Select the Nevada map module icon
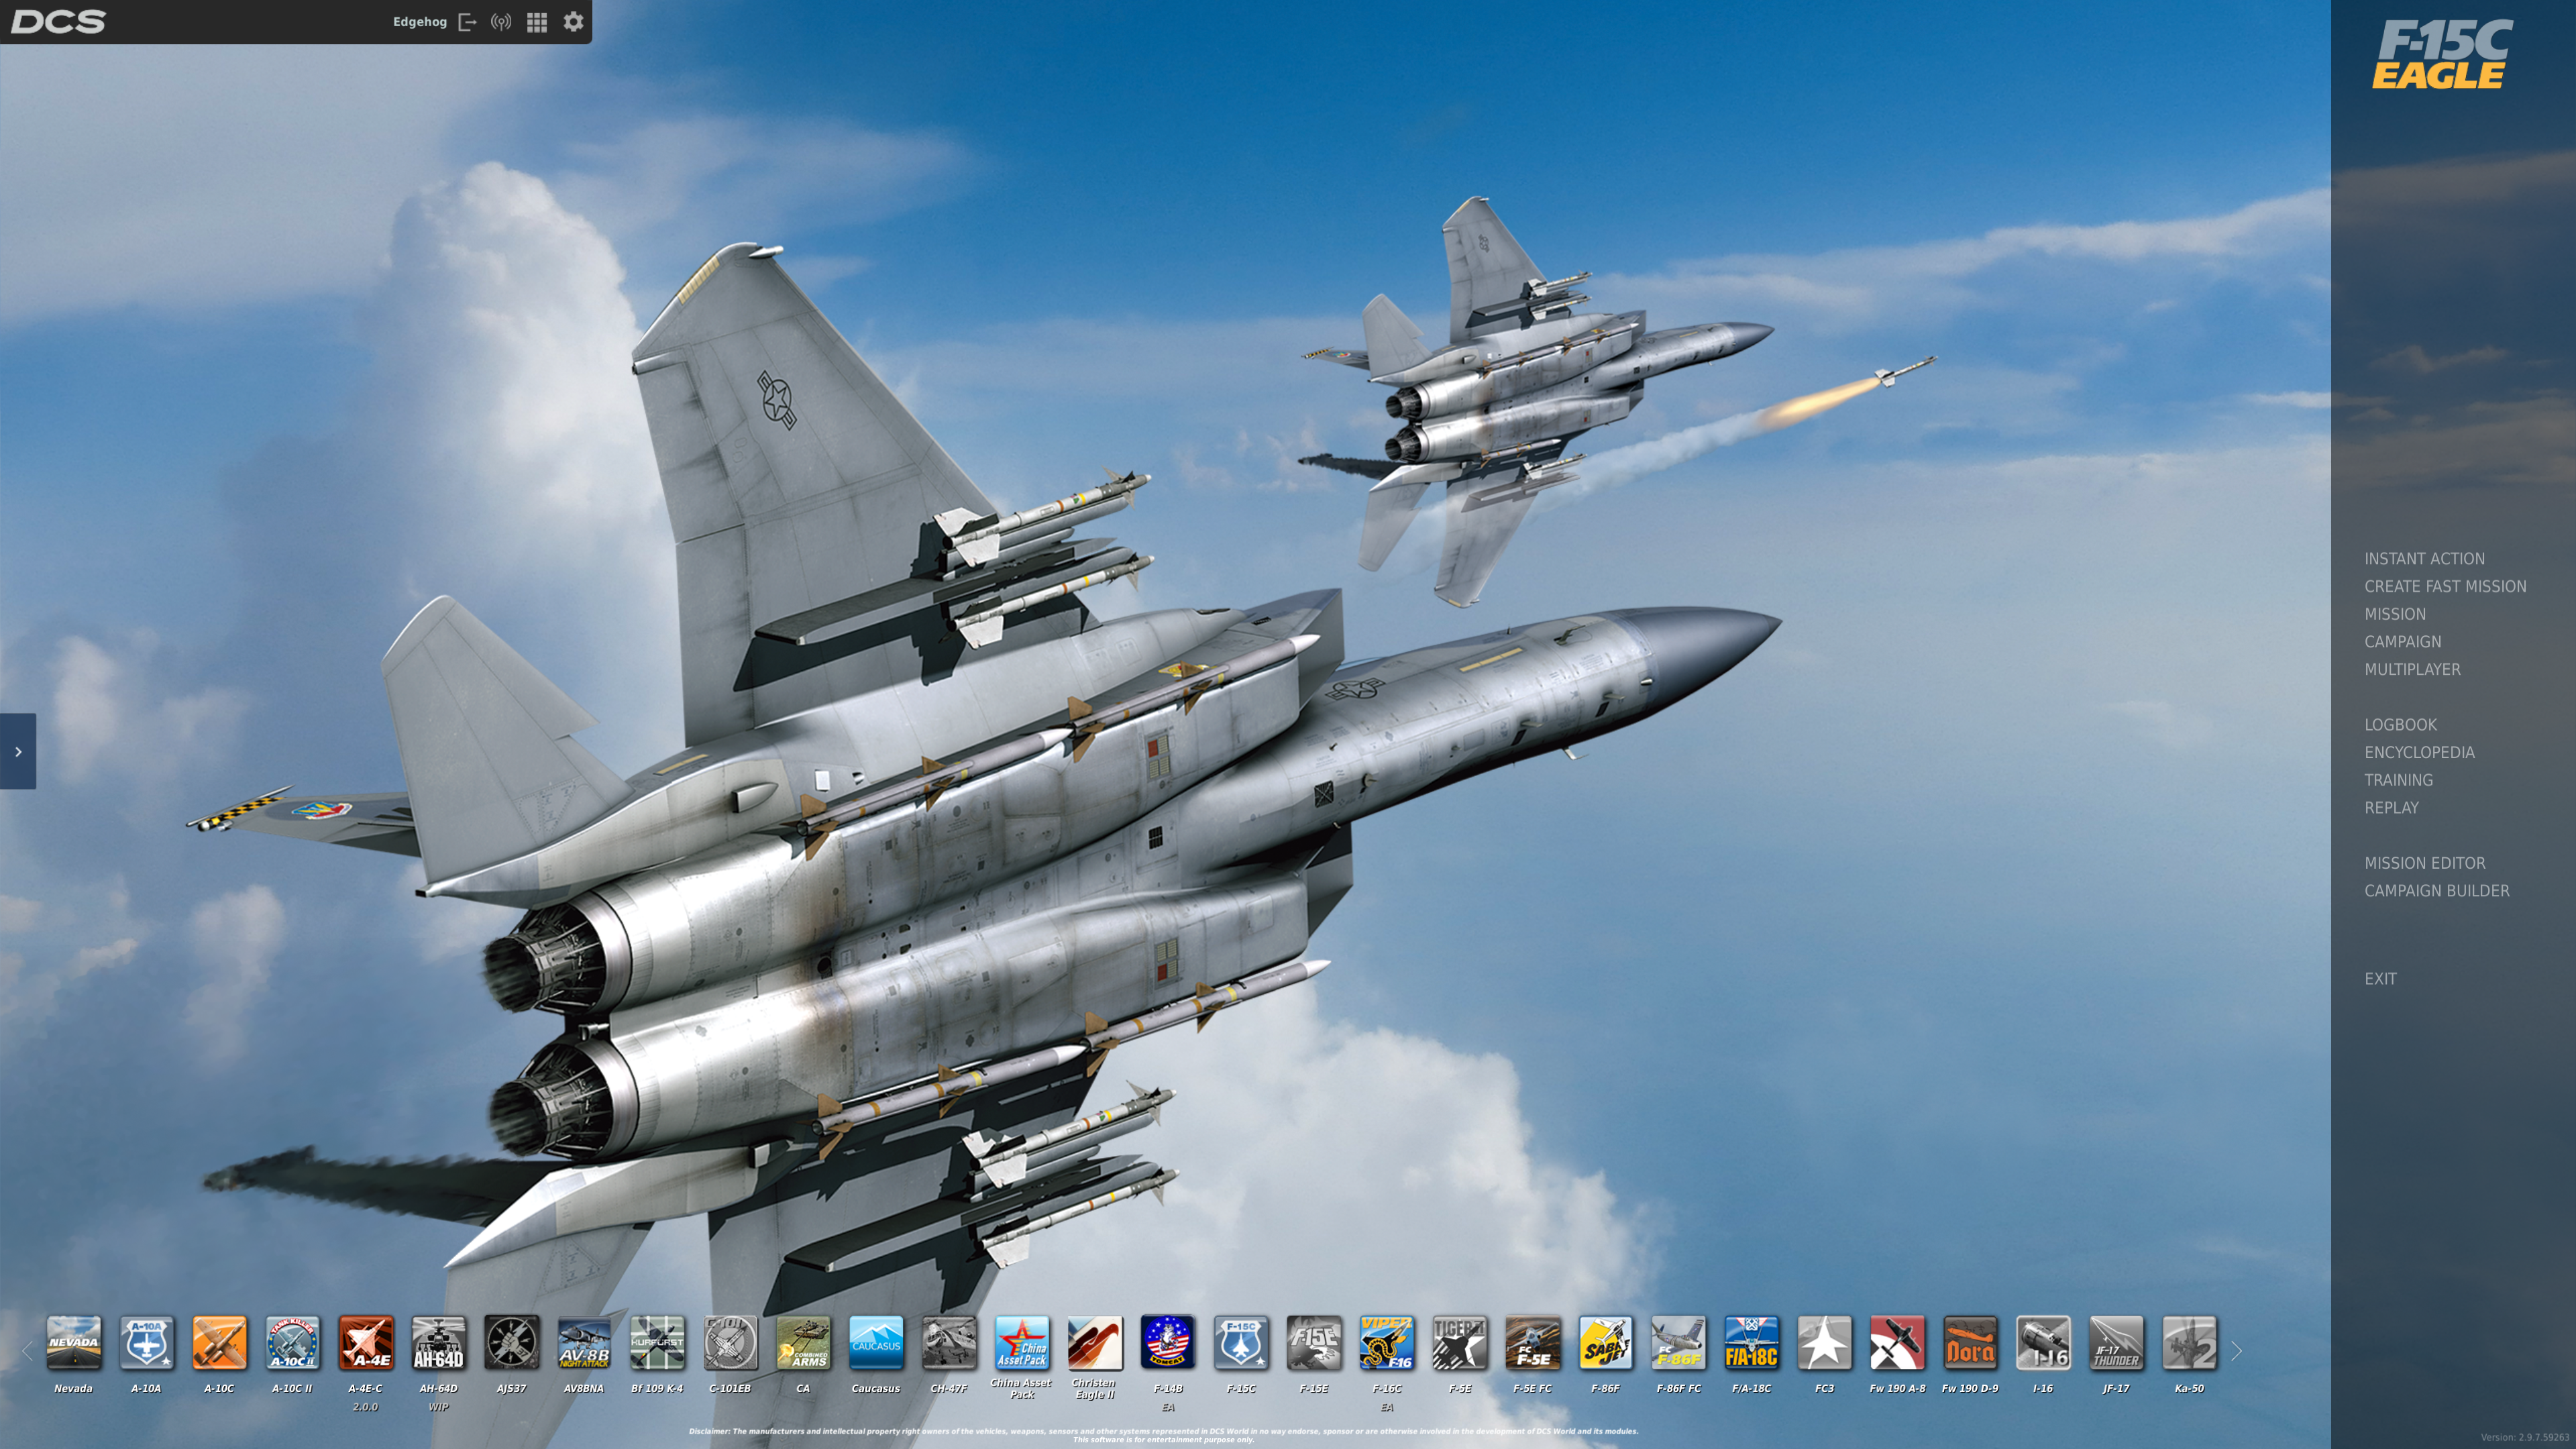Viewport: 2576px width, 1449px height. click(73, 1342)
